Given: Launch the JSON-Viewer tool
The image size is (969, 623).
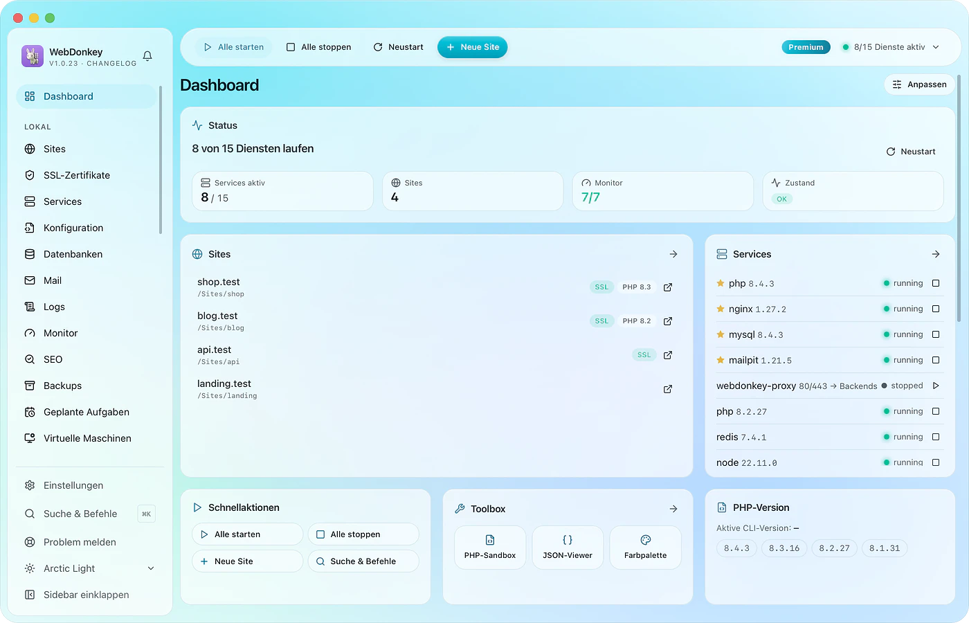Looking at the screenshot, I should pyautogui.click(x=568, y=548).
